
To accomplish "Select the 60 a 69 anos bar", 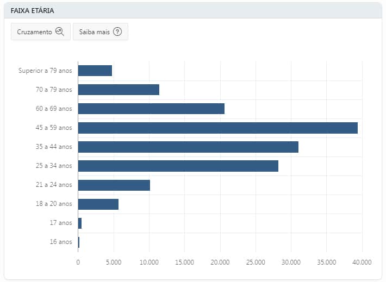I will click(151, 109).
